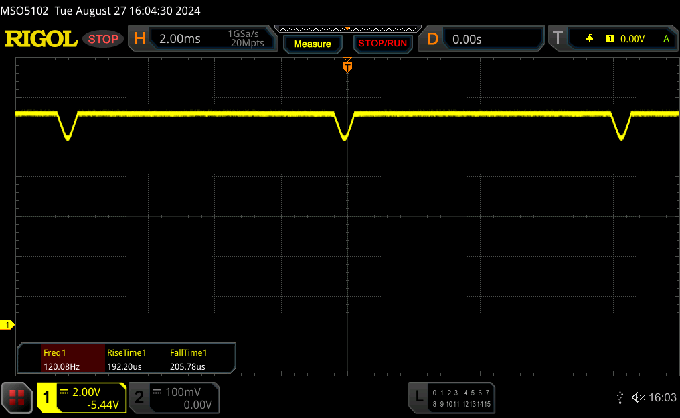The image size is (680, 418).
Task: Click the 1GSa/s sample rate readout
Action: click(243, 34)
